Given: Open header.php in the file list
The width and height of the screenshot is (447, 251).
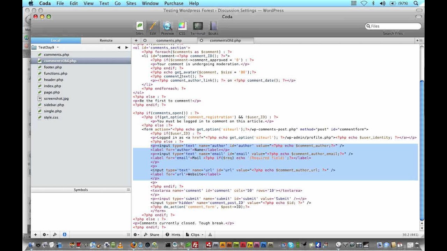Looking at the screenshot, I should pyautogui.click(x=53, y=80).
